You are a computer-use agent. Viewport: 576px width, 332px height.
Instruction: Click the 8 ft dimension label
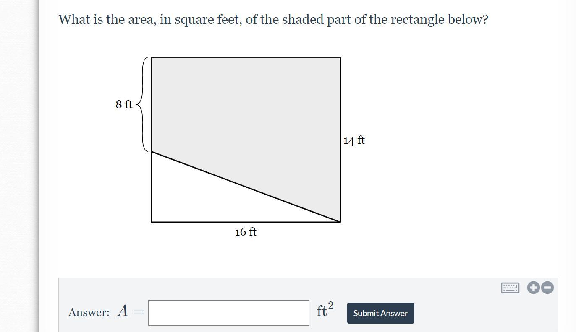click(124, 104)
